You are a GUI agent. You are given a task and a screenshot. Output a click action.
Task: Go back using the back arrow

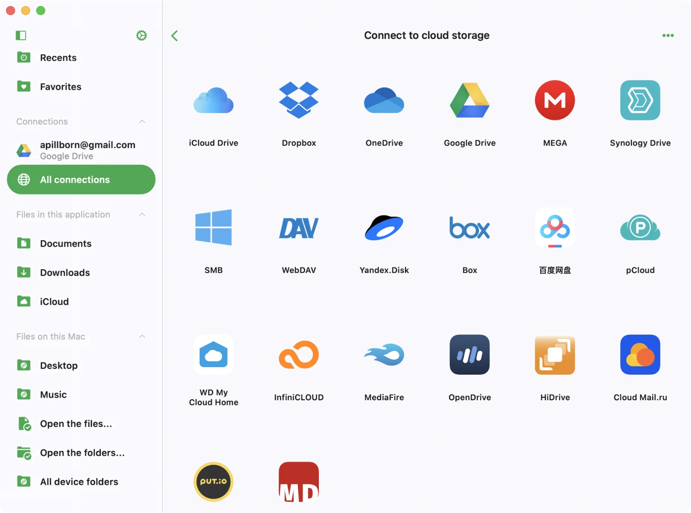(x=174, y=35)
